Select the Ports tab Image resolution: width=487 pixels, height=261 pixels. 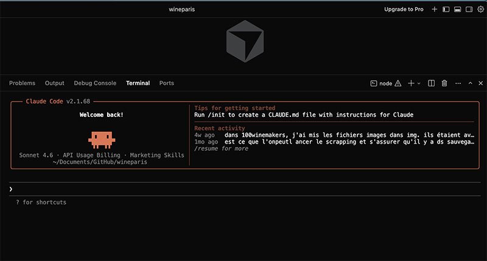tap(166, 83)
